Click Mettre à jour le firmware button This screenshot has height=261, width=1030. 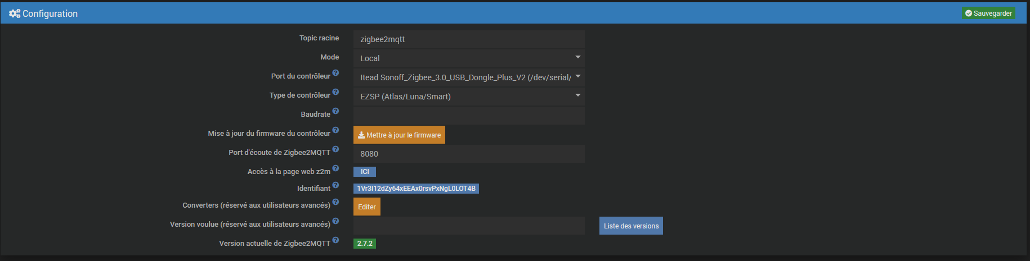pos(399,135)
